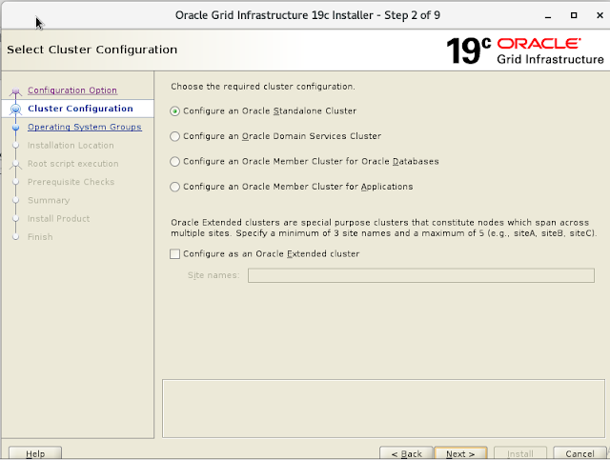Image resolution: width=610 pixels, height=460 pixels.
Task: Choose Oracle Member Cluster for Oracle Databases
Action: [x=174, y=162]
